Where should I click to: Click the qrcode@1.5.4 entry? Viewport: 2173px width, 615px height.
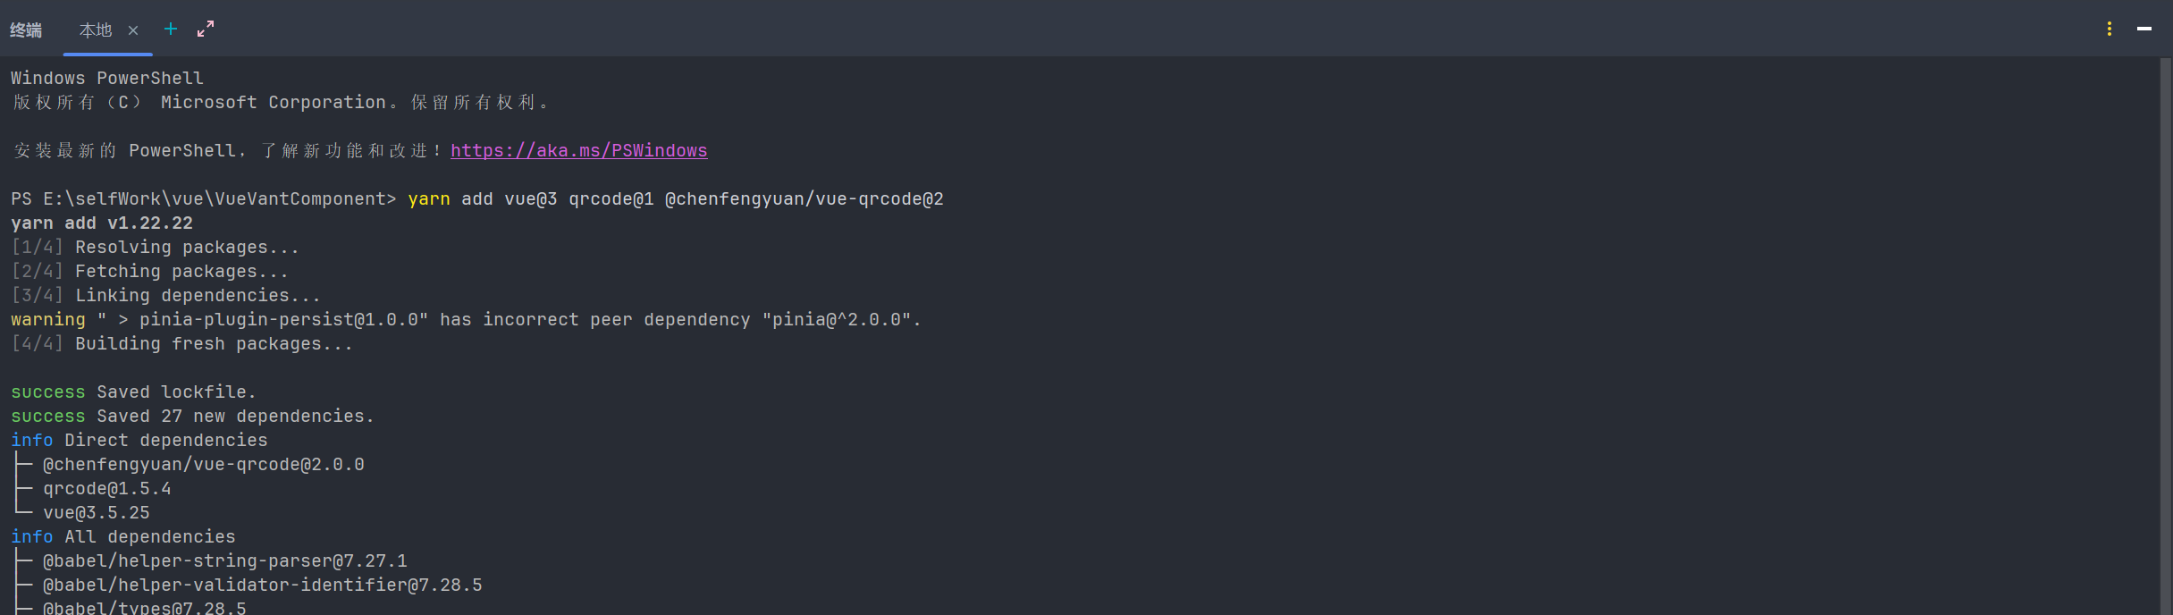coord(107,488)
